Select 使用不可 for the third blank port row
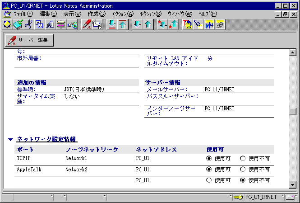Viewport: 300px width, 203px height. (243, 180)
